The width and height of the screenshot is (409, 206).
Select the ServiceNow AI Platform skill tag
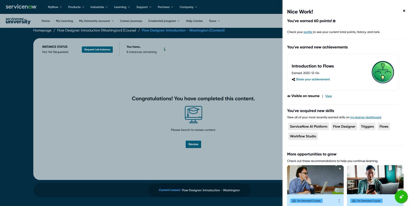pos(308,126)
